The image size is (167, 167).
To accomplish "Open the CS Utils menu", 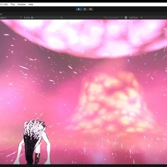I will (x=4, y=4).
